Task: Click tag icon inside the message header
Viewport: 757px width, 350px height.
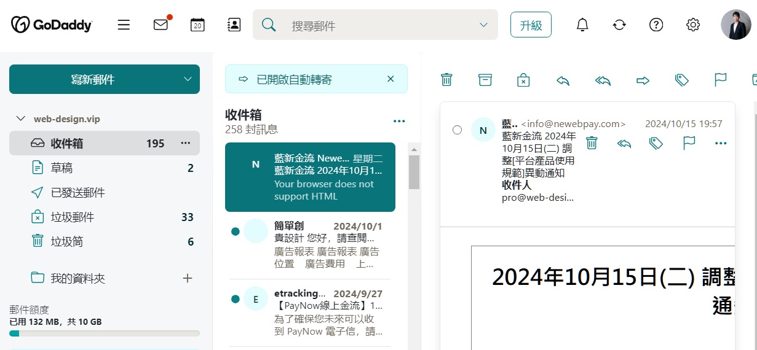Action: (656, 143)
